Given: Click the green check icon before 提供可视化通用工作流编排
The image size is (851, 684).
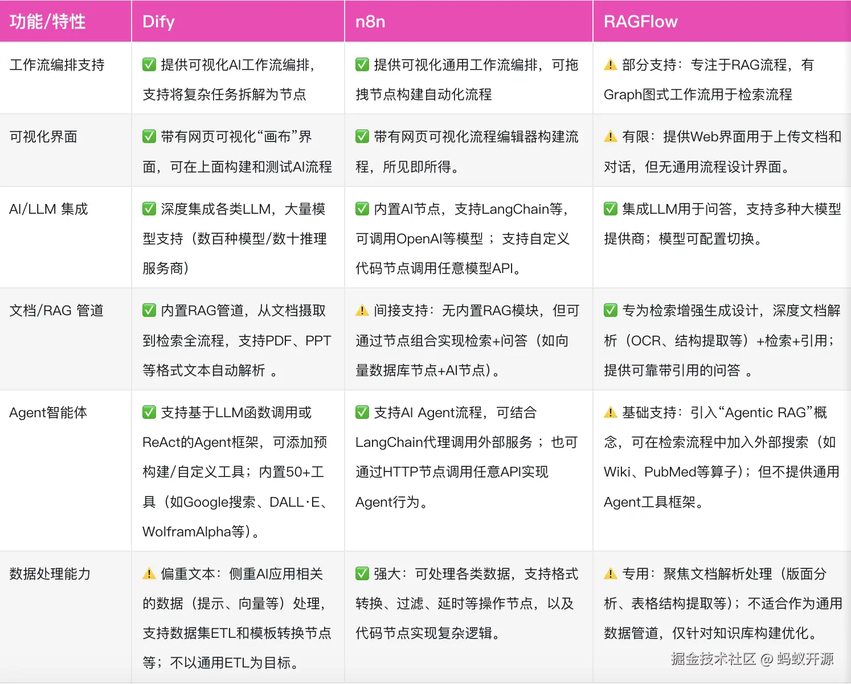Looking at the screenshot, I should [362, 64].
